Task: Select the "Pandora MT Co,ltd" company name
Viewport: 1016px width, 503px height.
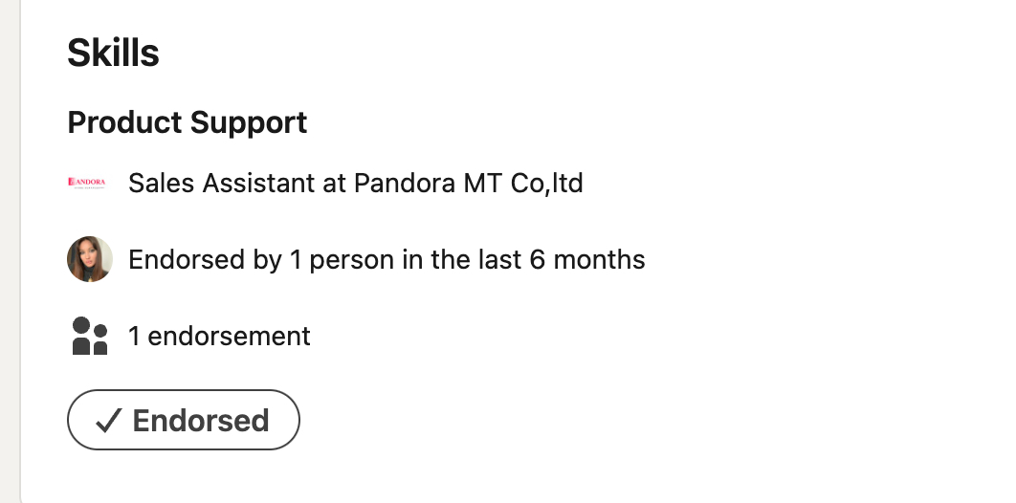Action: (468, 183)
